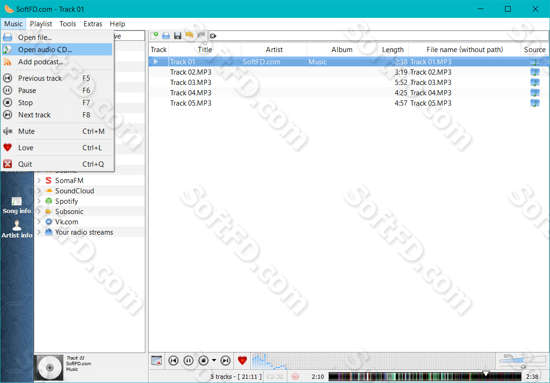Choose Stop F7 in Music menu
This screenshot has height=383, width=550.
tap(57, 103)
